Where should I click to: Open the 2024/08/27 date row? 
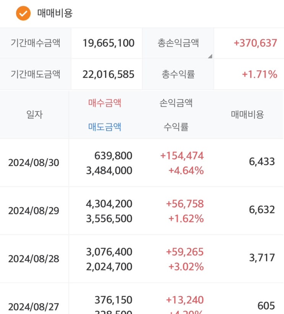click(x=34, y=307)
